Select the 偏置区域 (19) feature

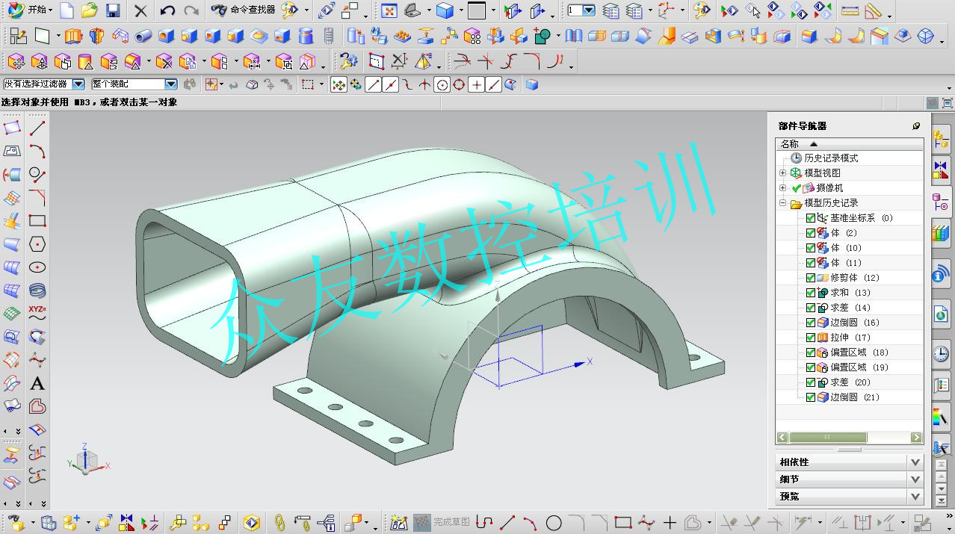(859, 367)
